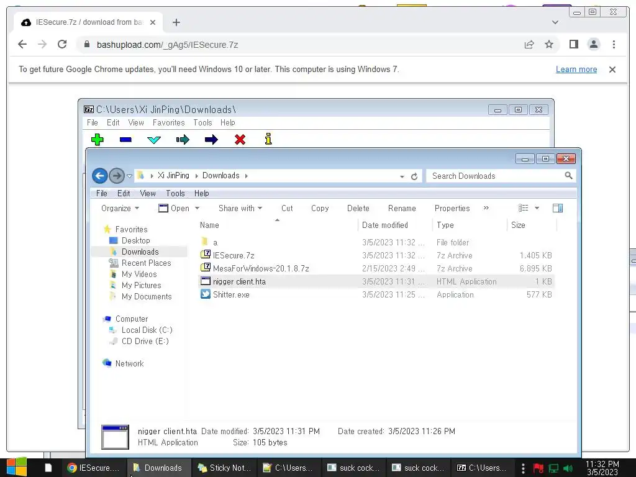The height and width of the screenshot is (477, 636).
Task: Open the Chrome side panel icon
Action: [573, 44]
